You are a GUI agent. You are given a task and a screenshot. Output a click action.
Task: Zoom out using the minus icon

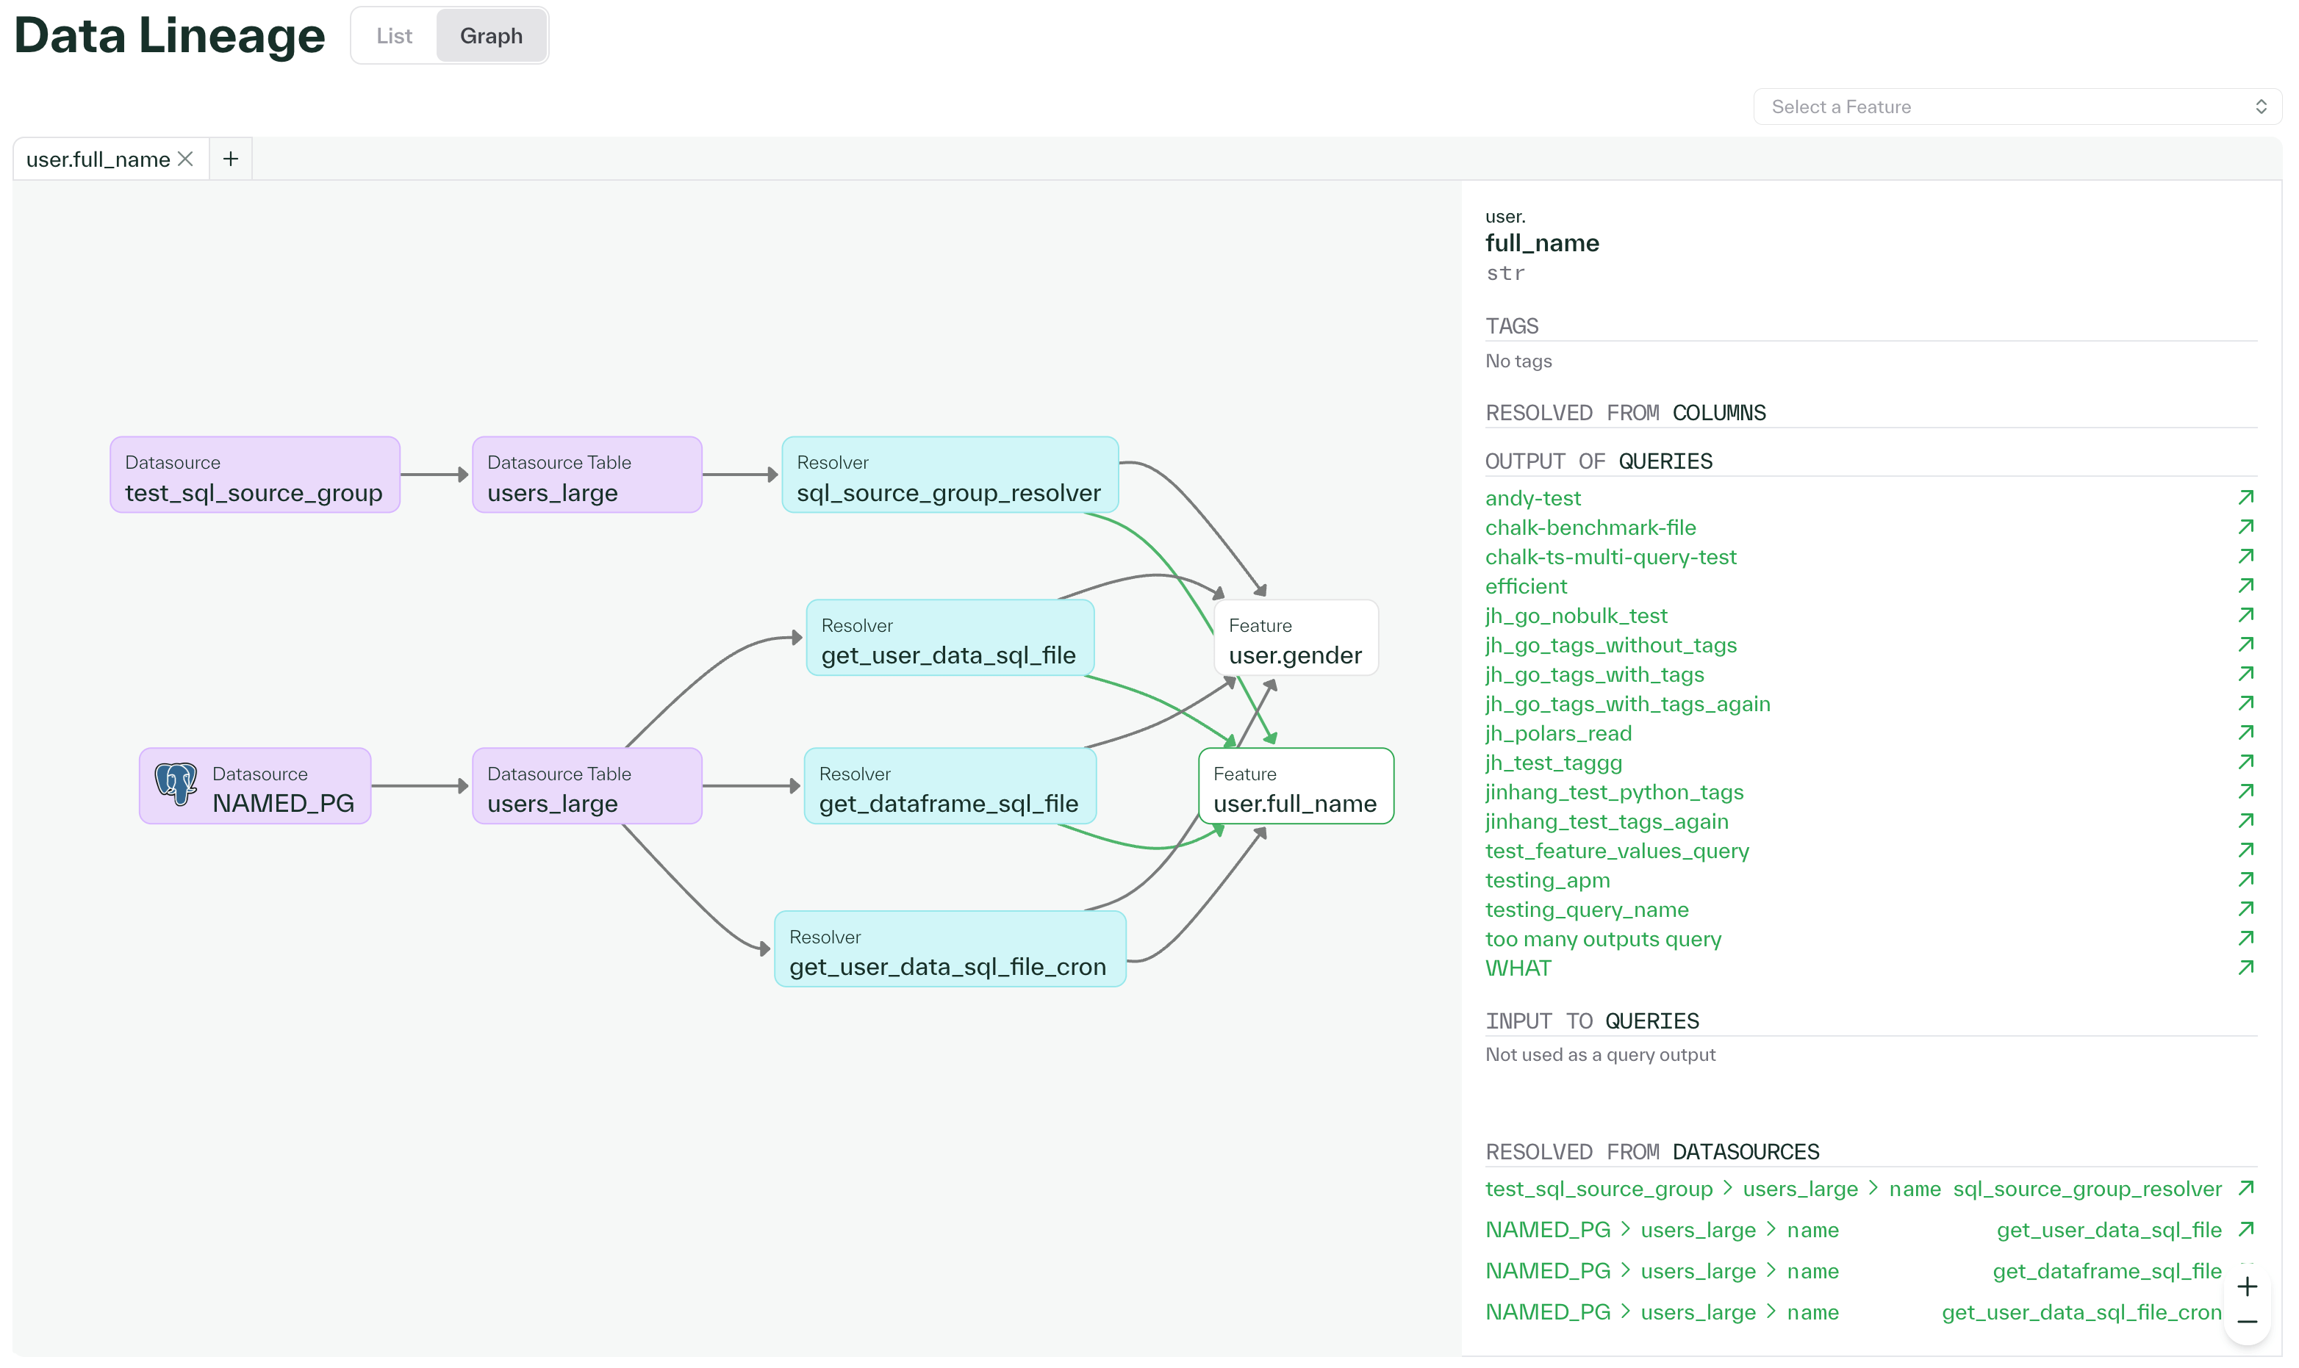[2248, 1320]
